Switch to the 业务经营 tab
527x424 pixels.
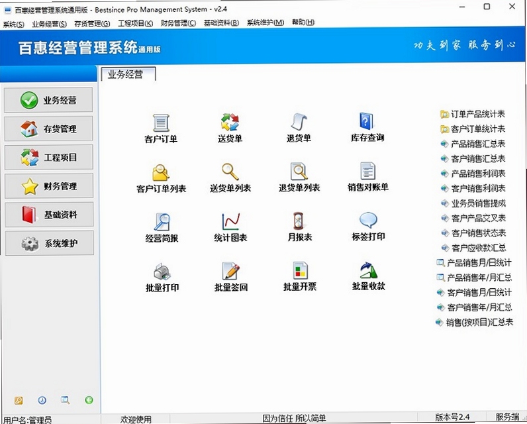coord(128,74)
